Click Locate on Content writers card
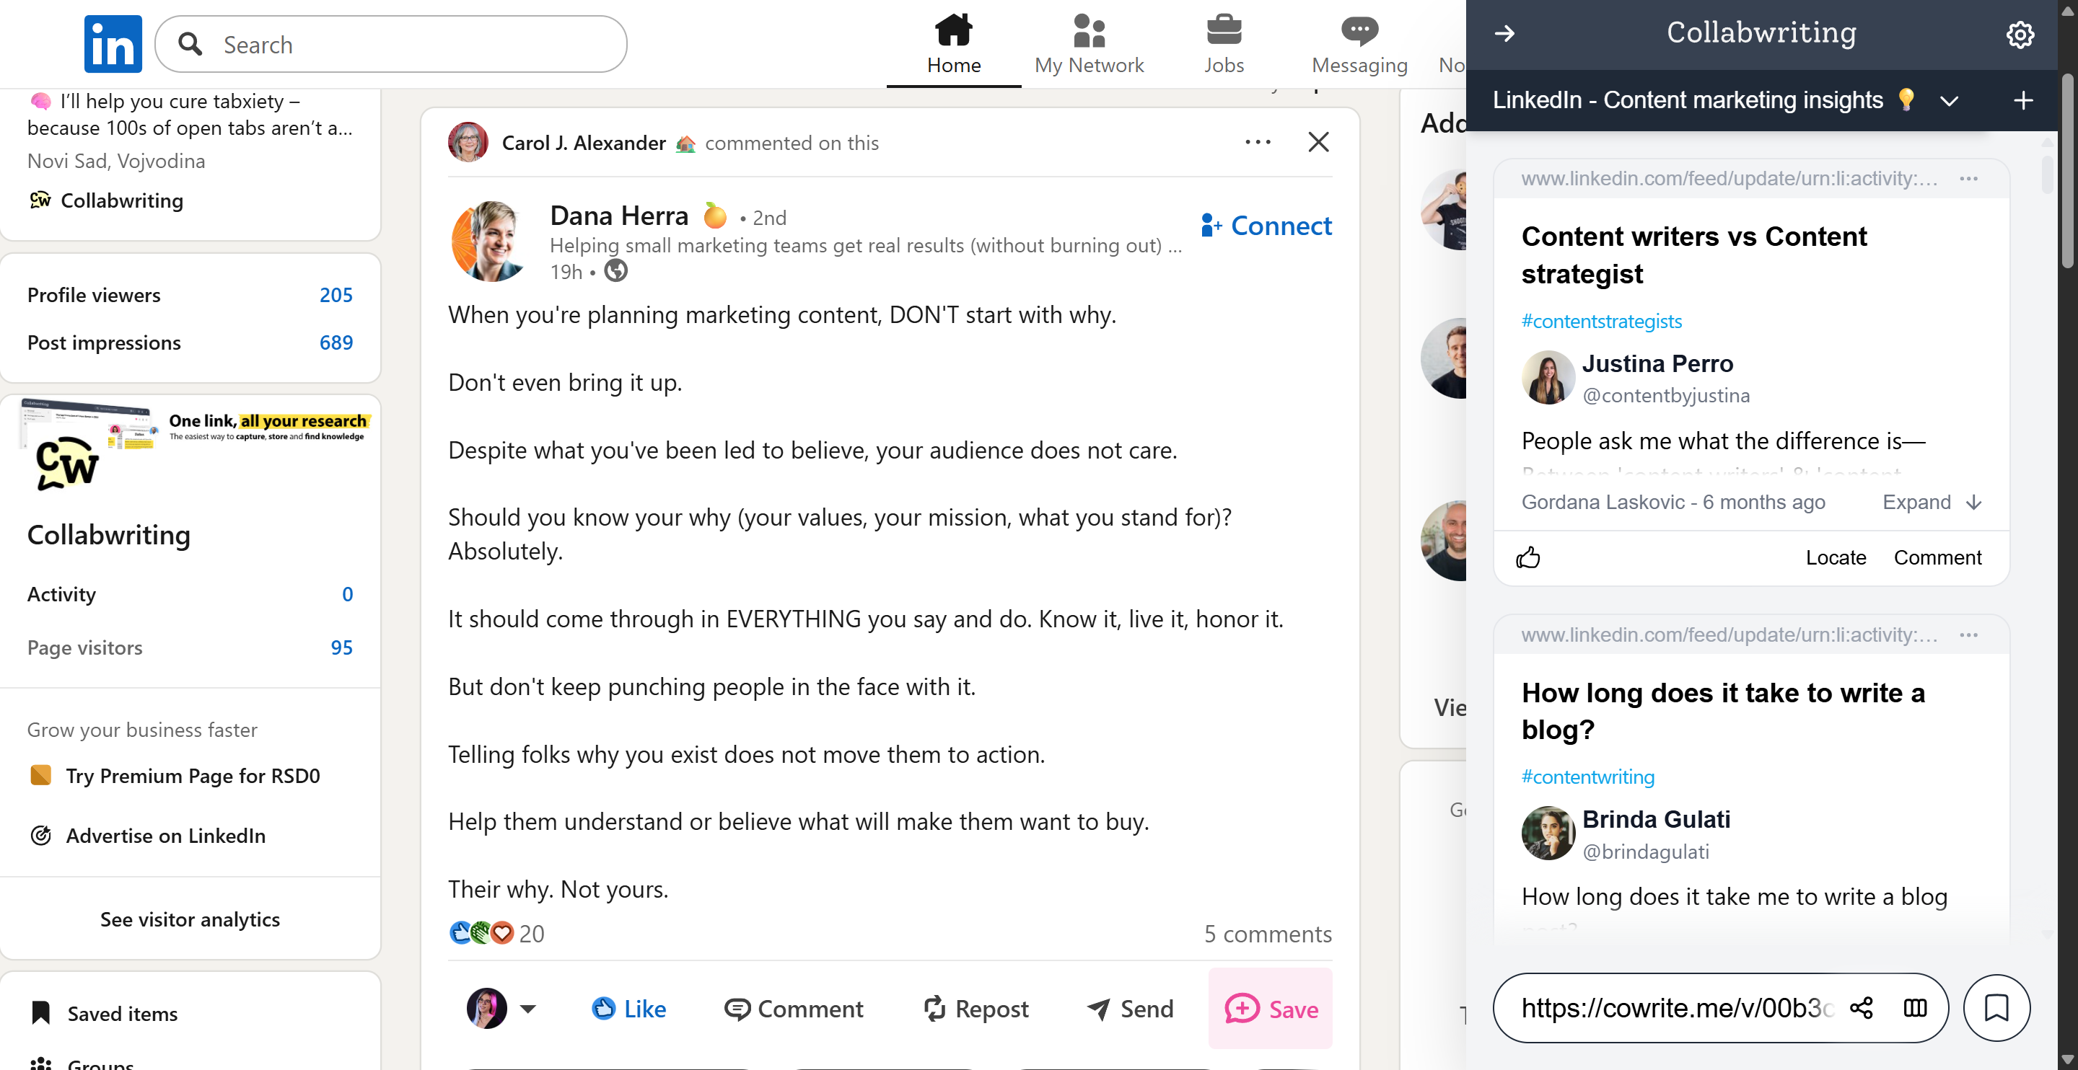2078x1070 pixels. (x=1835, y=557)
